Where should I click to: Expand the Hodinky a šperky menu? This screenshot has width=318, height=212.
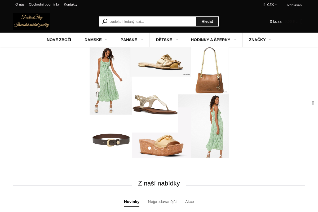click(213, 40)
